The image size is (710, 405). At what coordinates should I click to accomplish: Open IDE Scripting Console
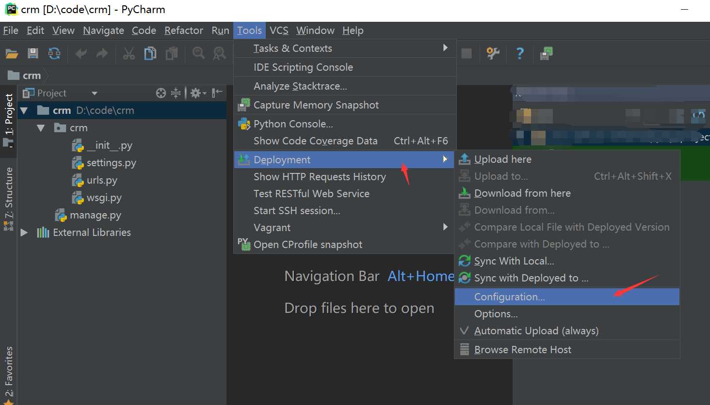point(345,67)
